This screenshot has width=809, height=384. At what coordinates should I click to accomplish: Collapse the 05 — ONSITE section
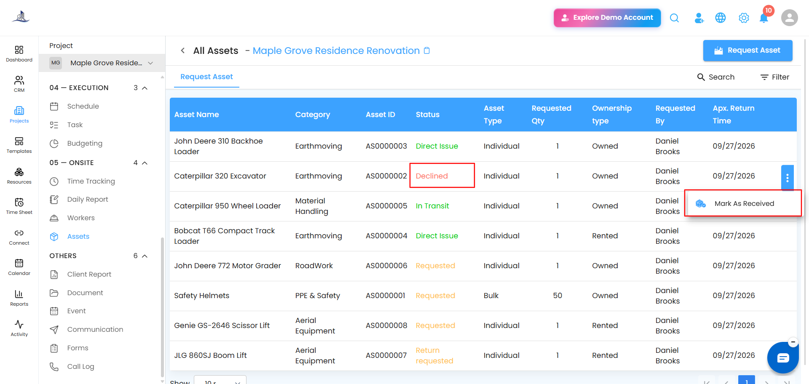pyautogui.click(x=145, y=163)
